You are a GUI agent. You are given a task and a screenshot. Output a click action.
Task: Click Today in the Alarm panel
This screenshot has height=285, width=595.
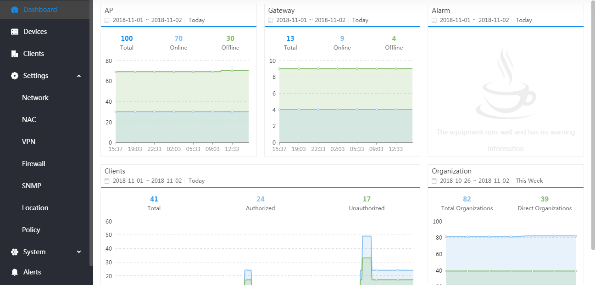(x=524, y=20)
